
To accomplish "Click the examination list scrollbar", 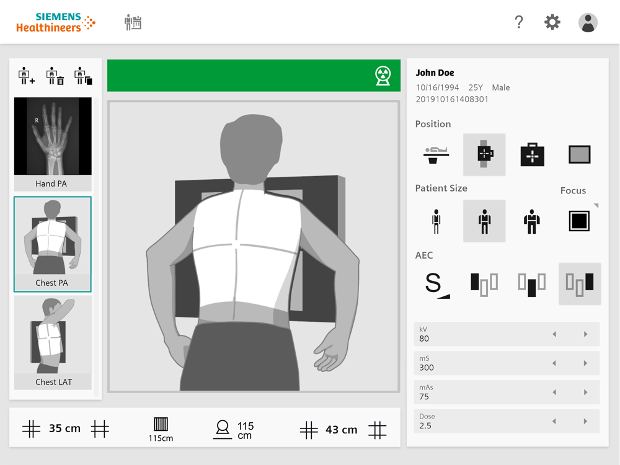I will (97, 247).
